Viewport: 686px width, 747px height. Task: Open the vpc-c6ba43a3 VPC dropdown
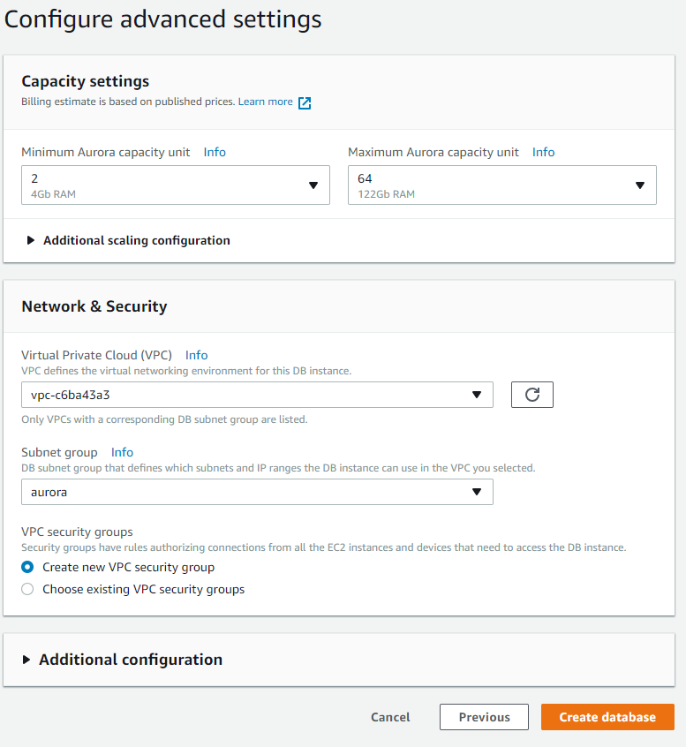(257, 395)
